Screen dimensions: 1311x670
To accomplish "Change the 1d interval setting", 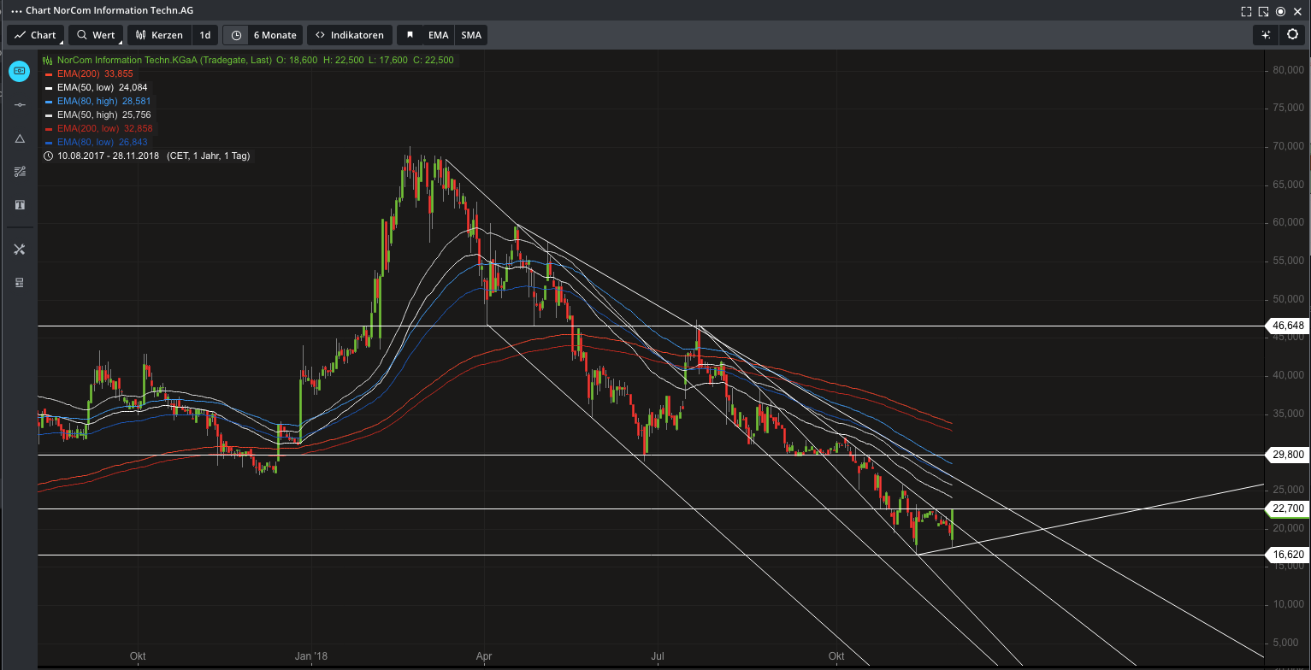I will (x=205, y=35).
